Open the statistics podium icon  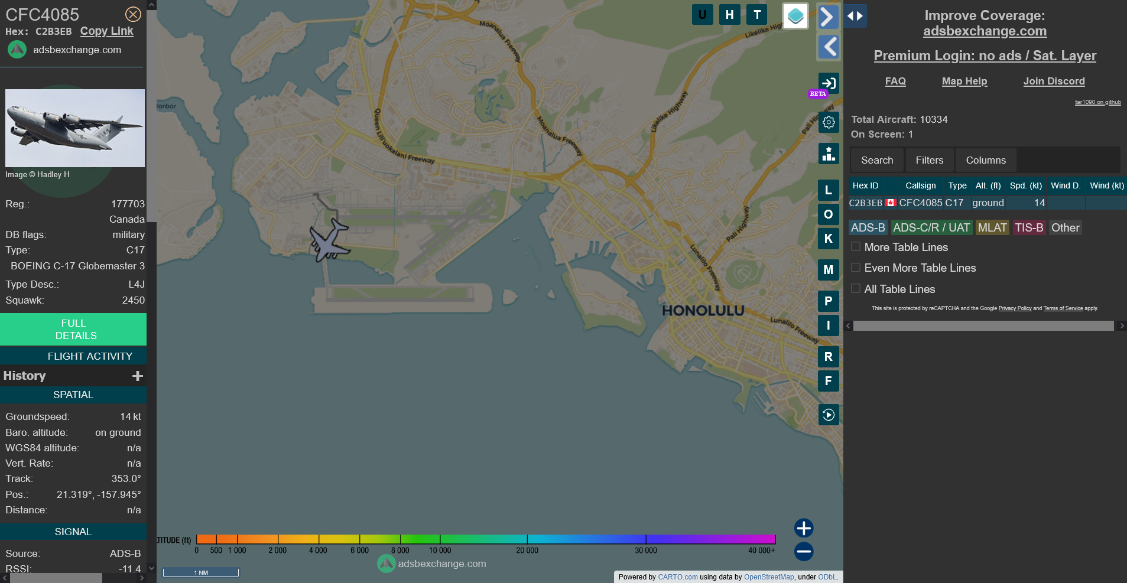tap(829, 154)
